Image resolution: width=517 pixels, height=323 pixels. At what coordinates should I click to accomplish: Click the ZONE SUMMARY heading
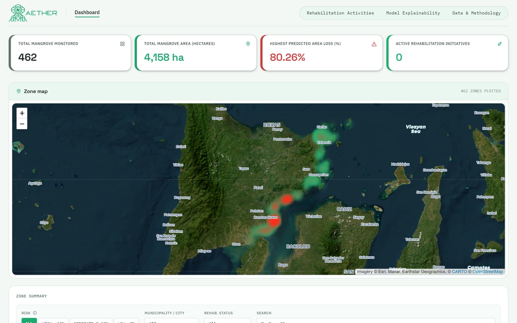coord(31,296)
